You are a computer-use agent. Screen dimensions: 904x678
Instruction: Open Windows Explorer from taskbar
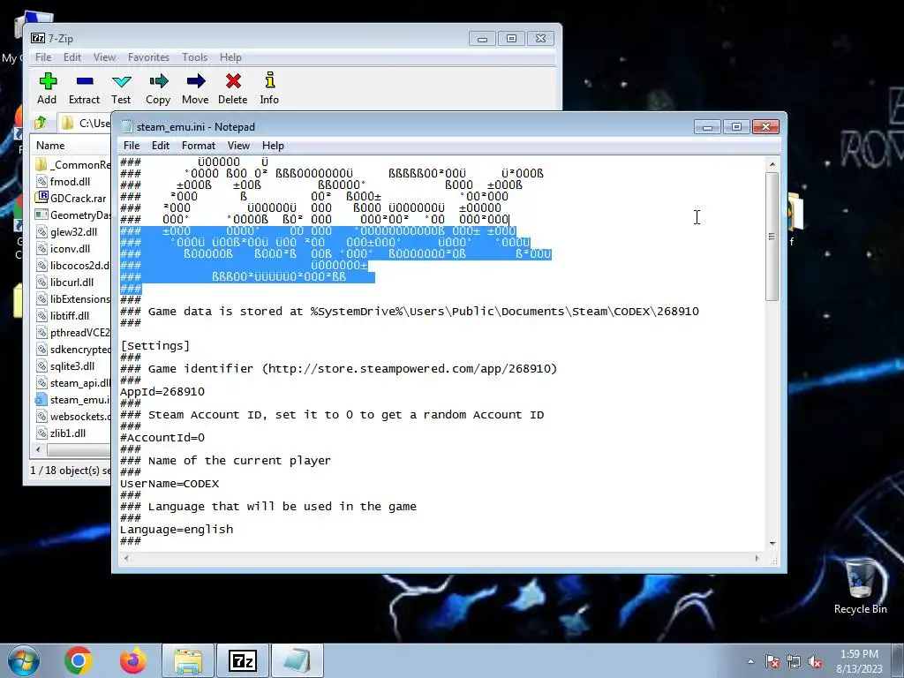188,660
